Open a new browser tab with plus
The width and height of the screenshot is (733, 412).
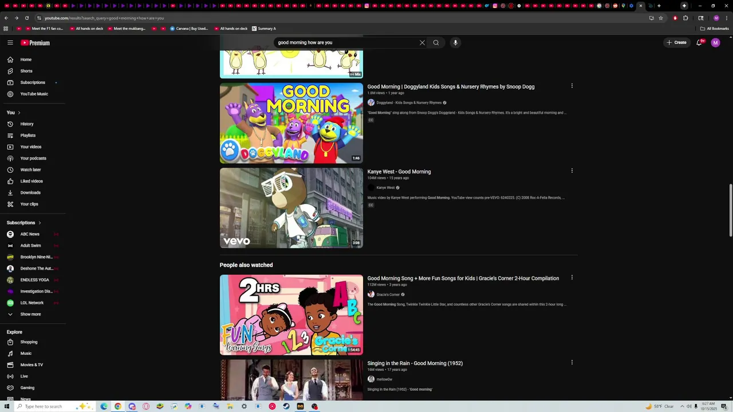click(x=659, y=6)
